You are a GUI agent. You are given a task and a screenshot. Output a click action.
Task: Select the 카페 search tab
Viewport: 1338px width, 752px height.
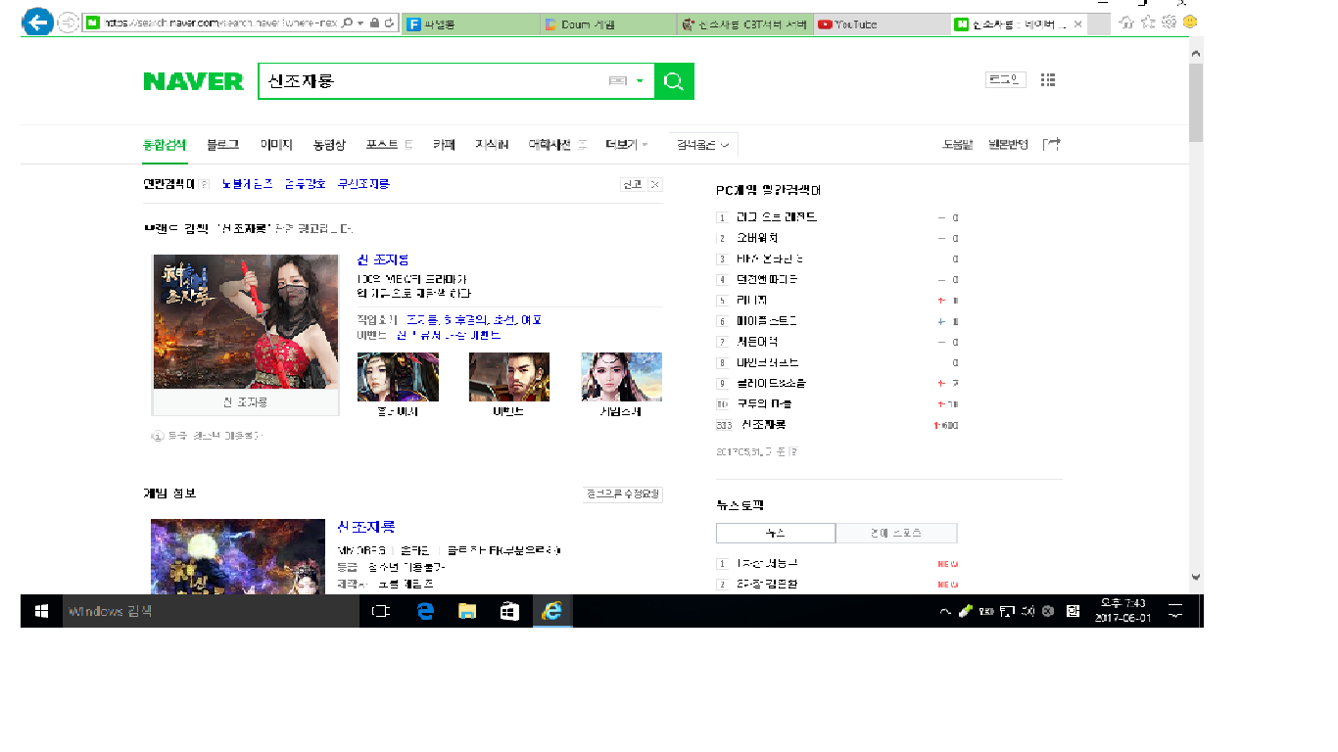pyautogui.click(x=444, y=145)
